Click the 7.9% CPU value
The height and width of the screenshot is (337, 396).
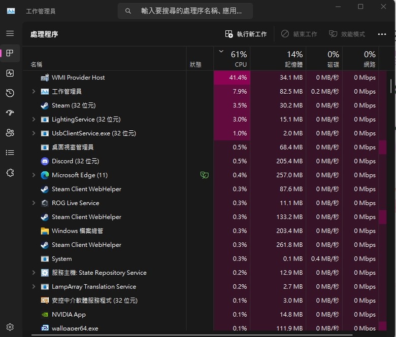click(x=240, y=91)
